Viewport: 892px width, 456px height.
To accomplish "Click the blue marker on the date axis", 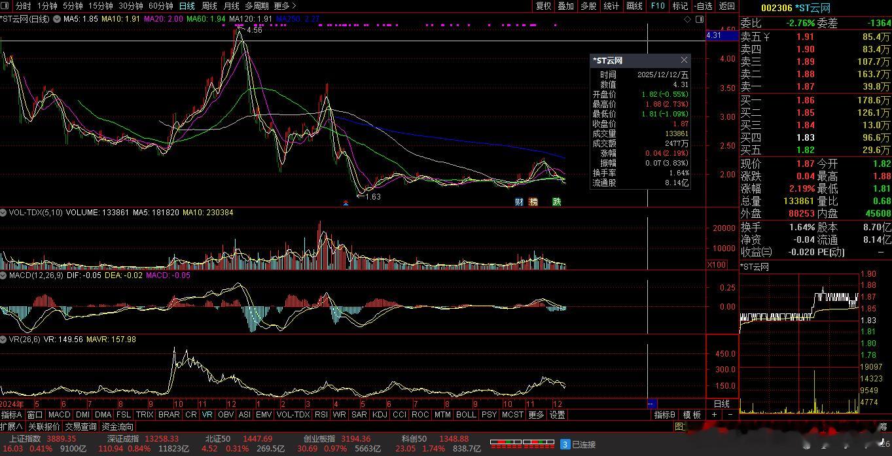I will point(652,404).
